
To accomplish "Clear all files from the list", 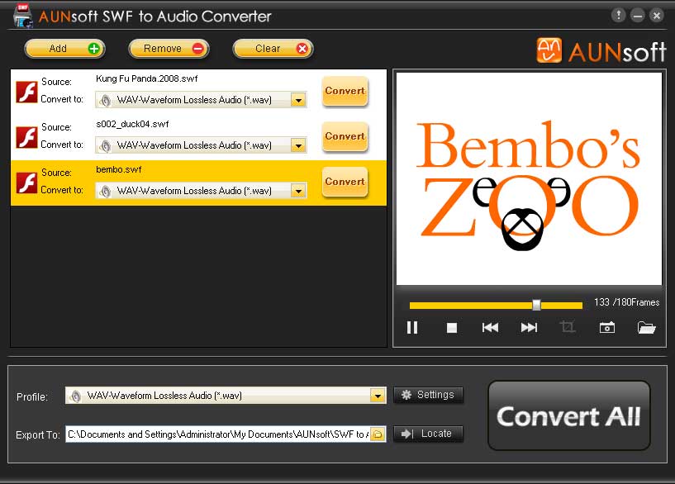I will point(273,49).
